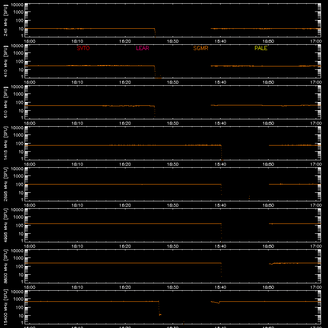Select the '2695 MHz [SFU]' axis title
Screen dimensions: 328x328
point(5,184)
